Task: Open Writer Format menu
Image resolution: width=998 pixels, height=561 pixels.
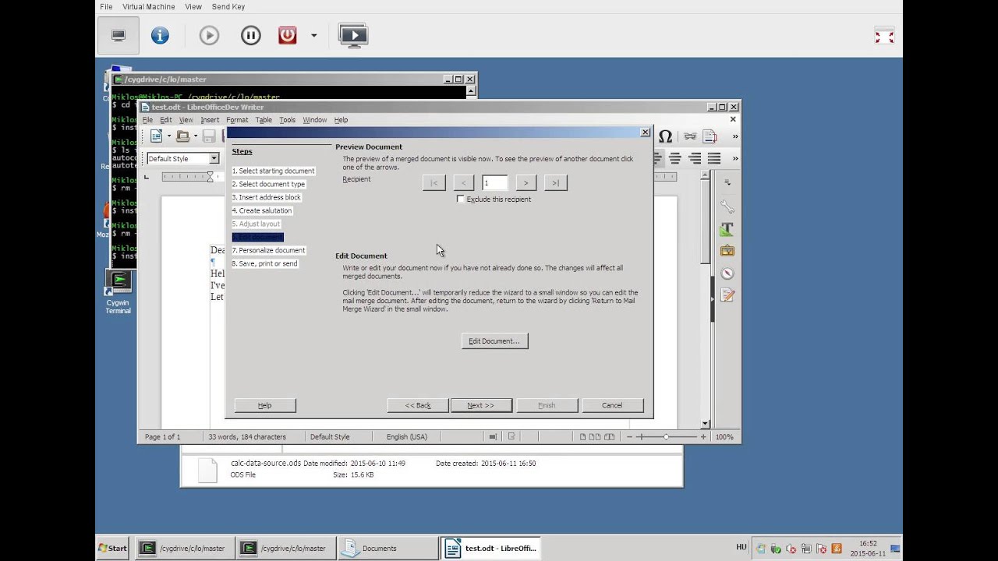Action: [237, 120]
